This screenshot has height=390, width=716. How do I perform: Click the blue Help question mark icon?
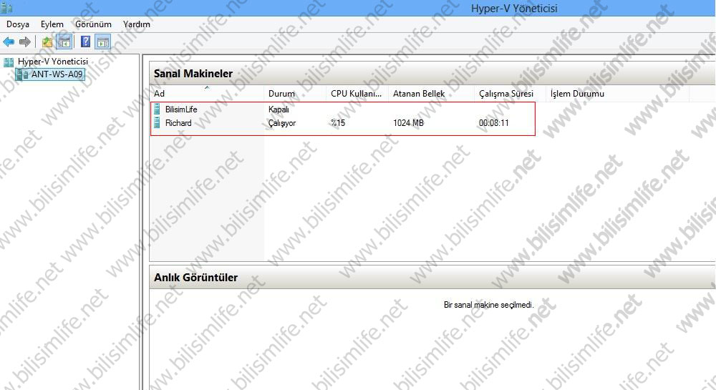(x=86, y=42)
